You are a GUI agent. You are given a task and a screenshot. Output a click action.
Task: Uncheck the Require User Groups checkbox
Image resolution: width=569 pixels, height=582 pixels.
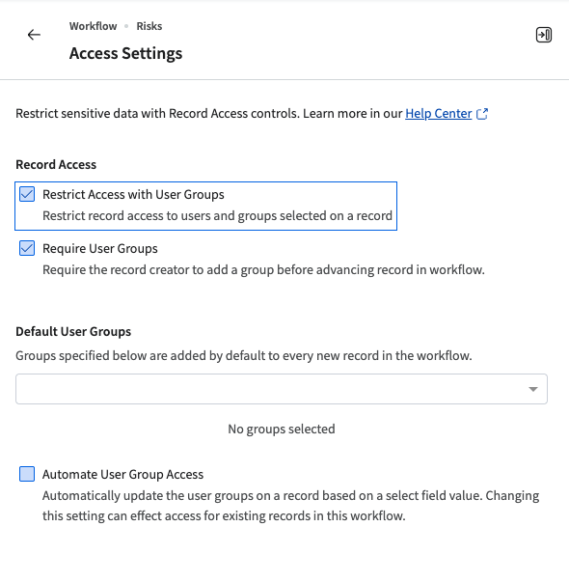[27, 248]
